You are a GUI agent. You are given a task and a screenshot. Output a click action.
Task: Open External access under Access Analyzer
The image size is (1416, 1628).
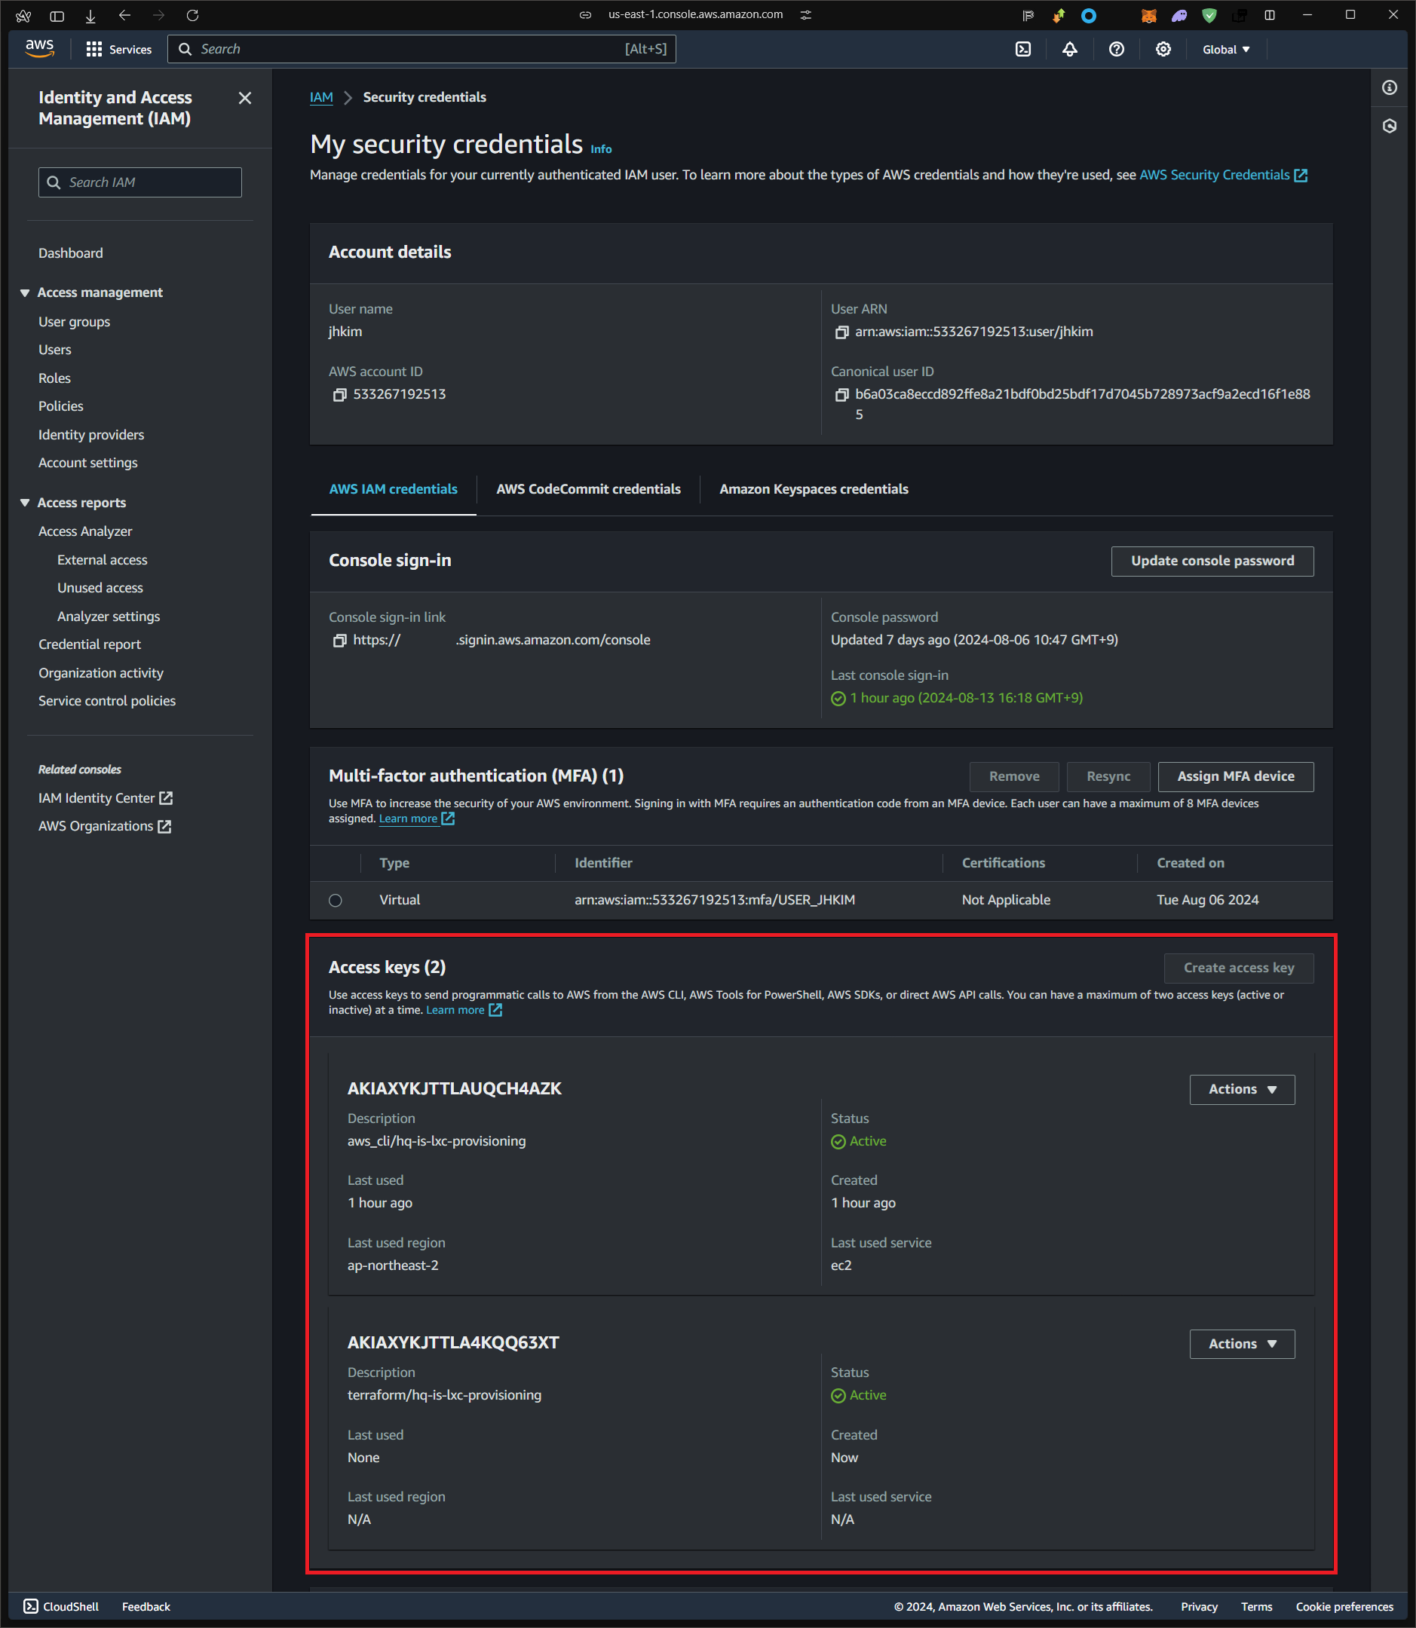pos(102,559)
